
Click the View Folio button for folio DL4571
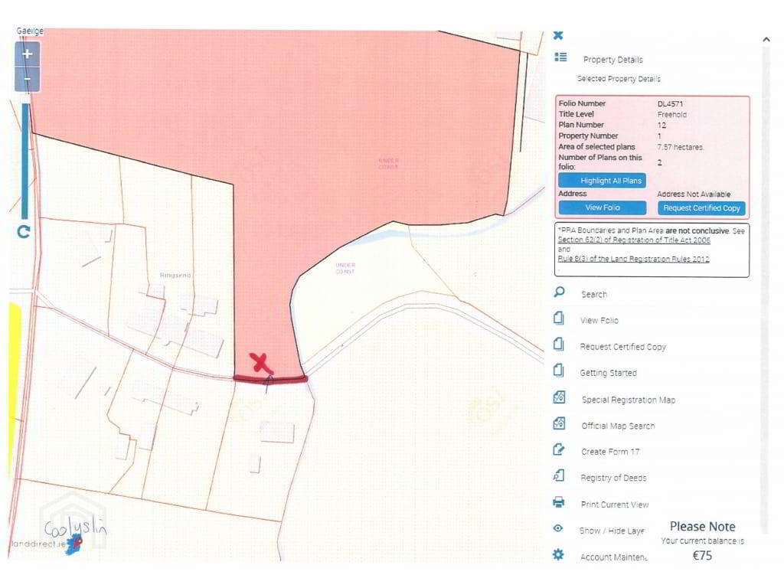[x=603, y=207]
